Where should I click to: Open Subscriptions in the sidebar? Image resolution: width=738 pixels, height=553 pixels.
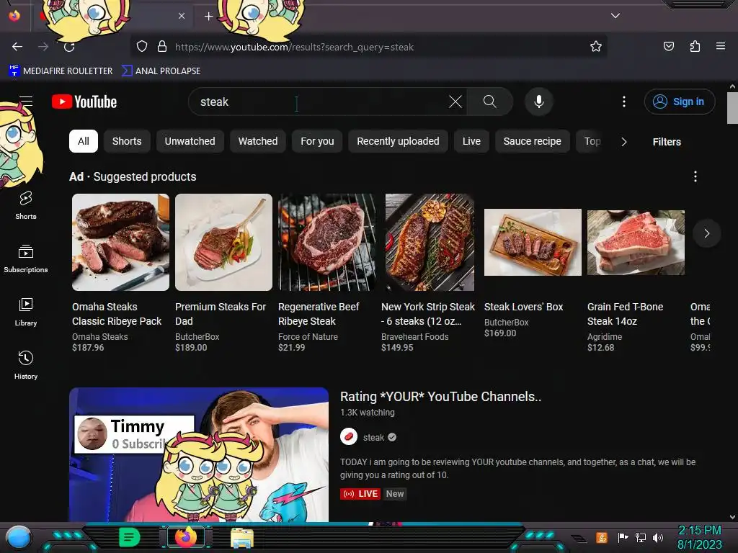[x=26, y=258]
